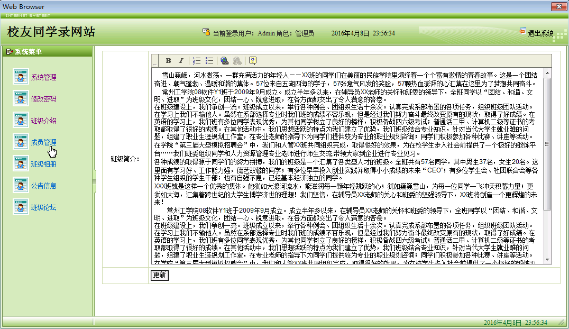Click the 系统菜单 header icon
Screen dimensions: 569x329
click(x=10, y=52)
